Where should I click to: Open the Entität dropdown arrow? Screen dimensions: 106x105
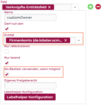click(79, 40)
